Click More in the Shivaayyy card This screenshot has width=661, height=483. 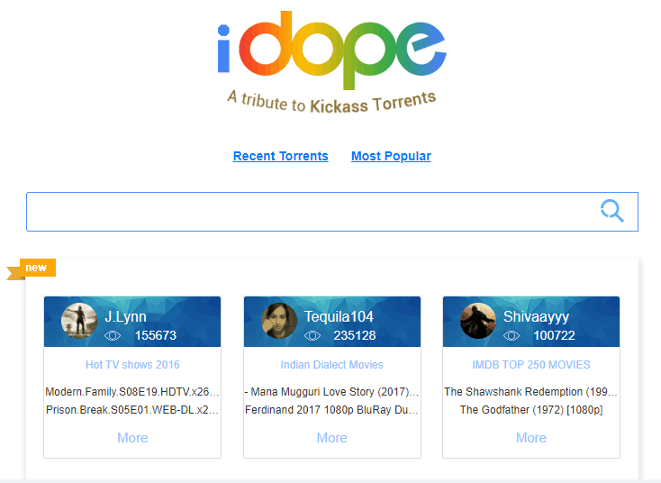(x=531, y=438)
